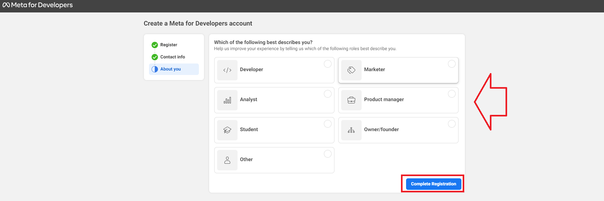Click the green checkmark beside Contact info

pyautogui.click(x=155, y=57)
